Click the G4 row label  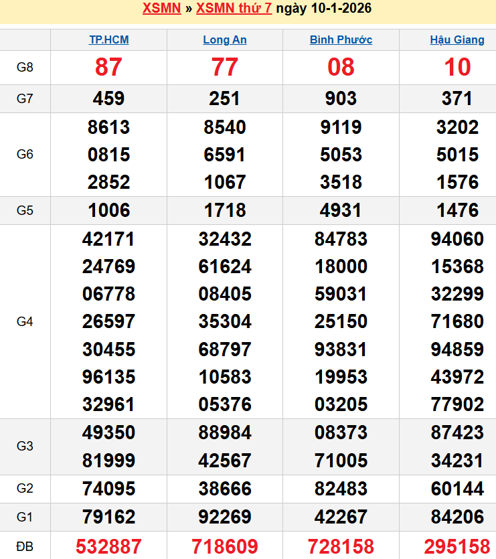click(x=25, y=321)
